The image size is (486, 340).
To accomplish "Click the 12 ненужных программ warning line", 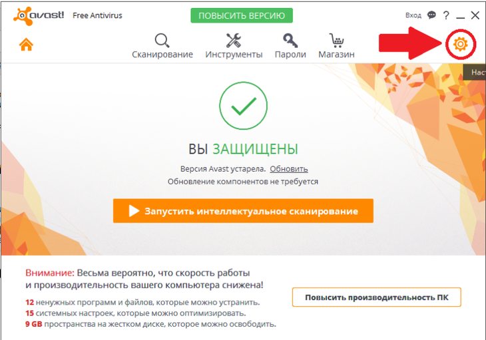I will [x=142, y=302].
